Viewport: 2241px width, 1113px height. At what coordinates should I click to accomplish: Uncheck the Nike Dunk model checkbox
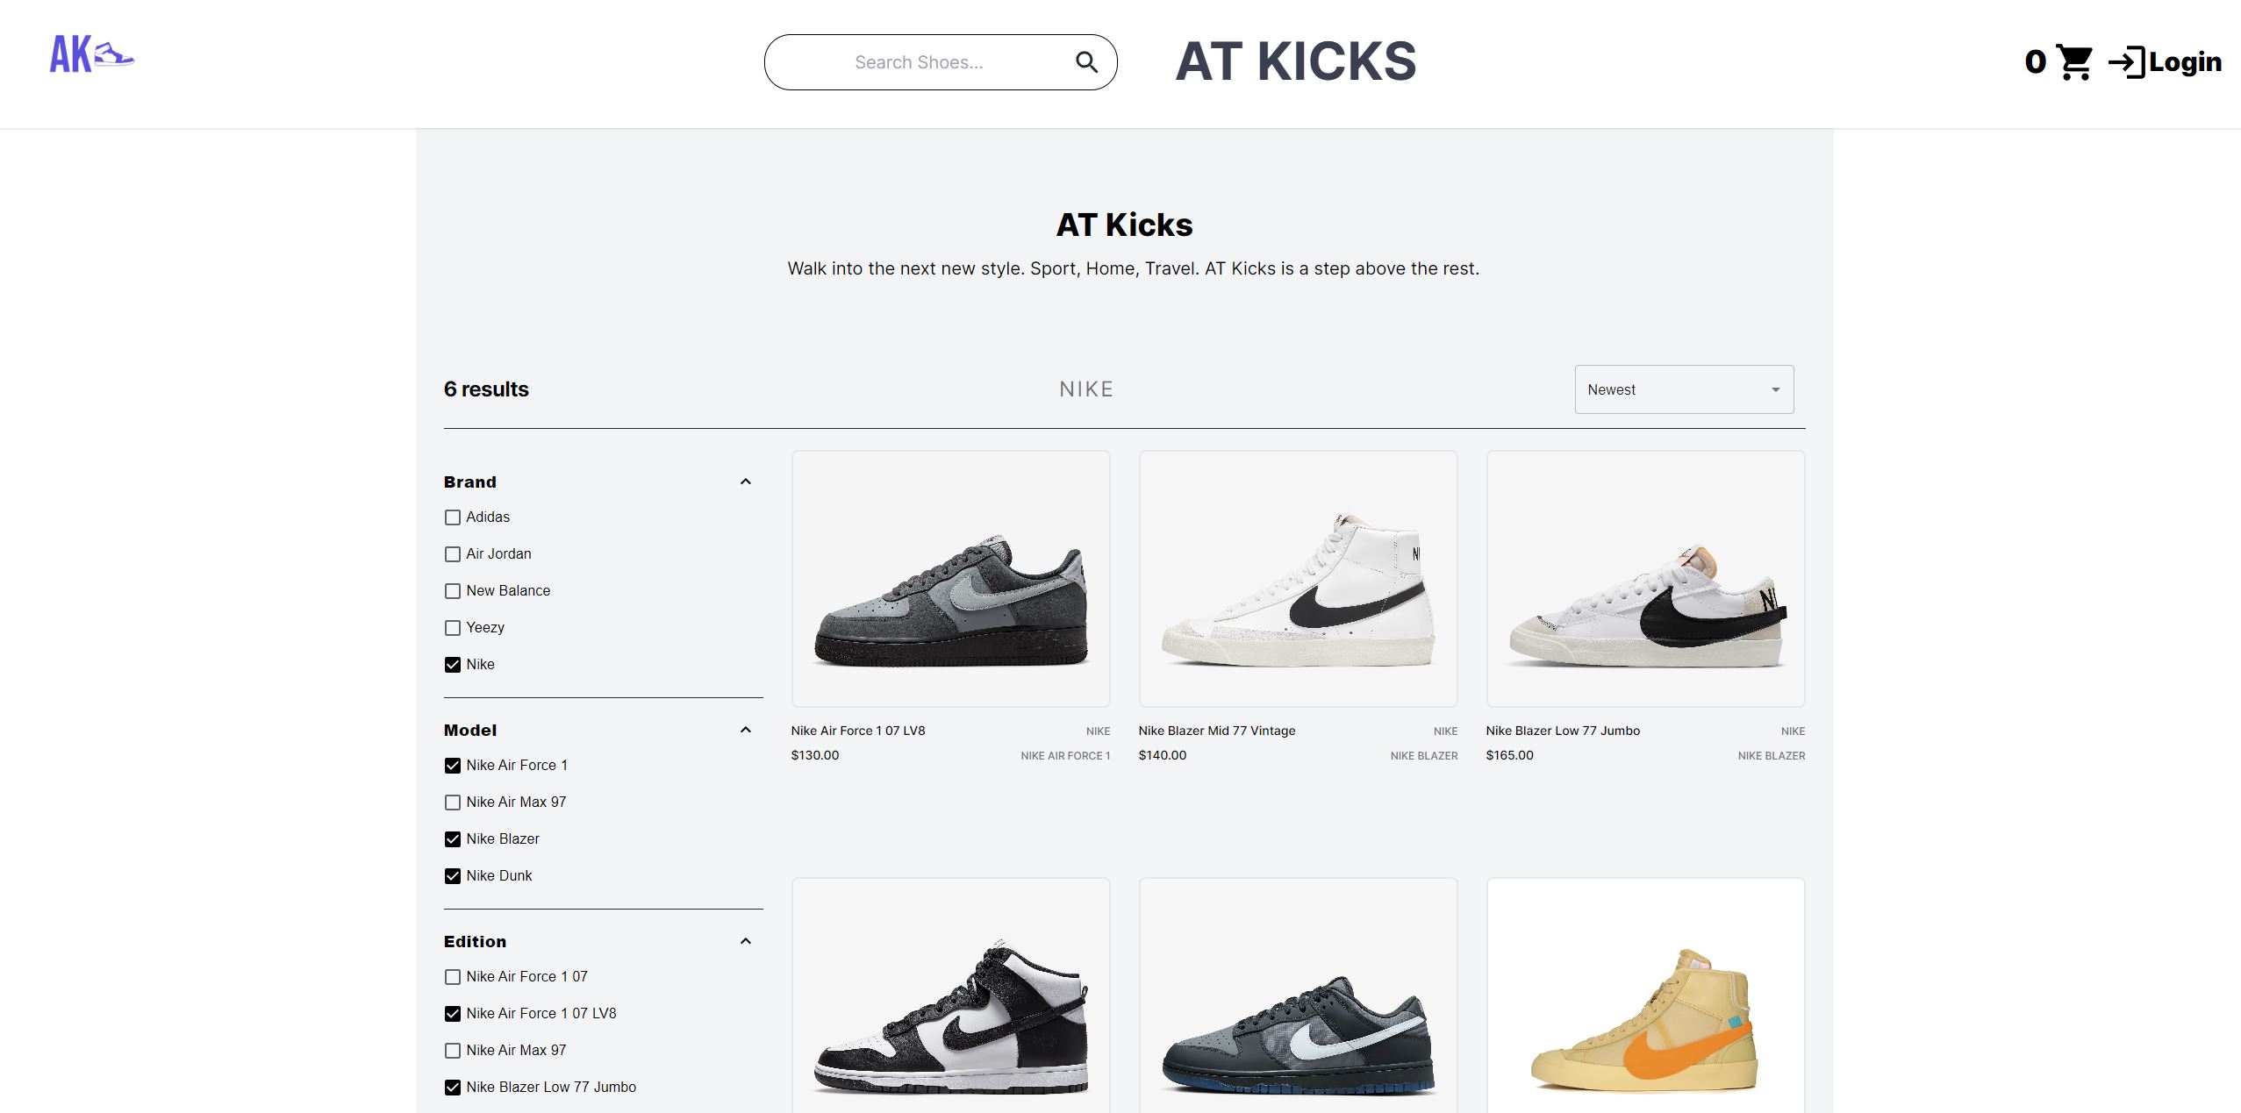453,876
